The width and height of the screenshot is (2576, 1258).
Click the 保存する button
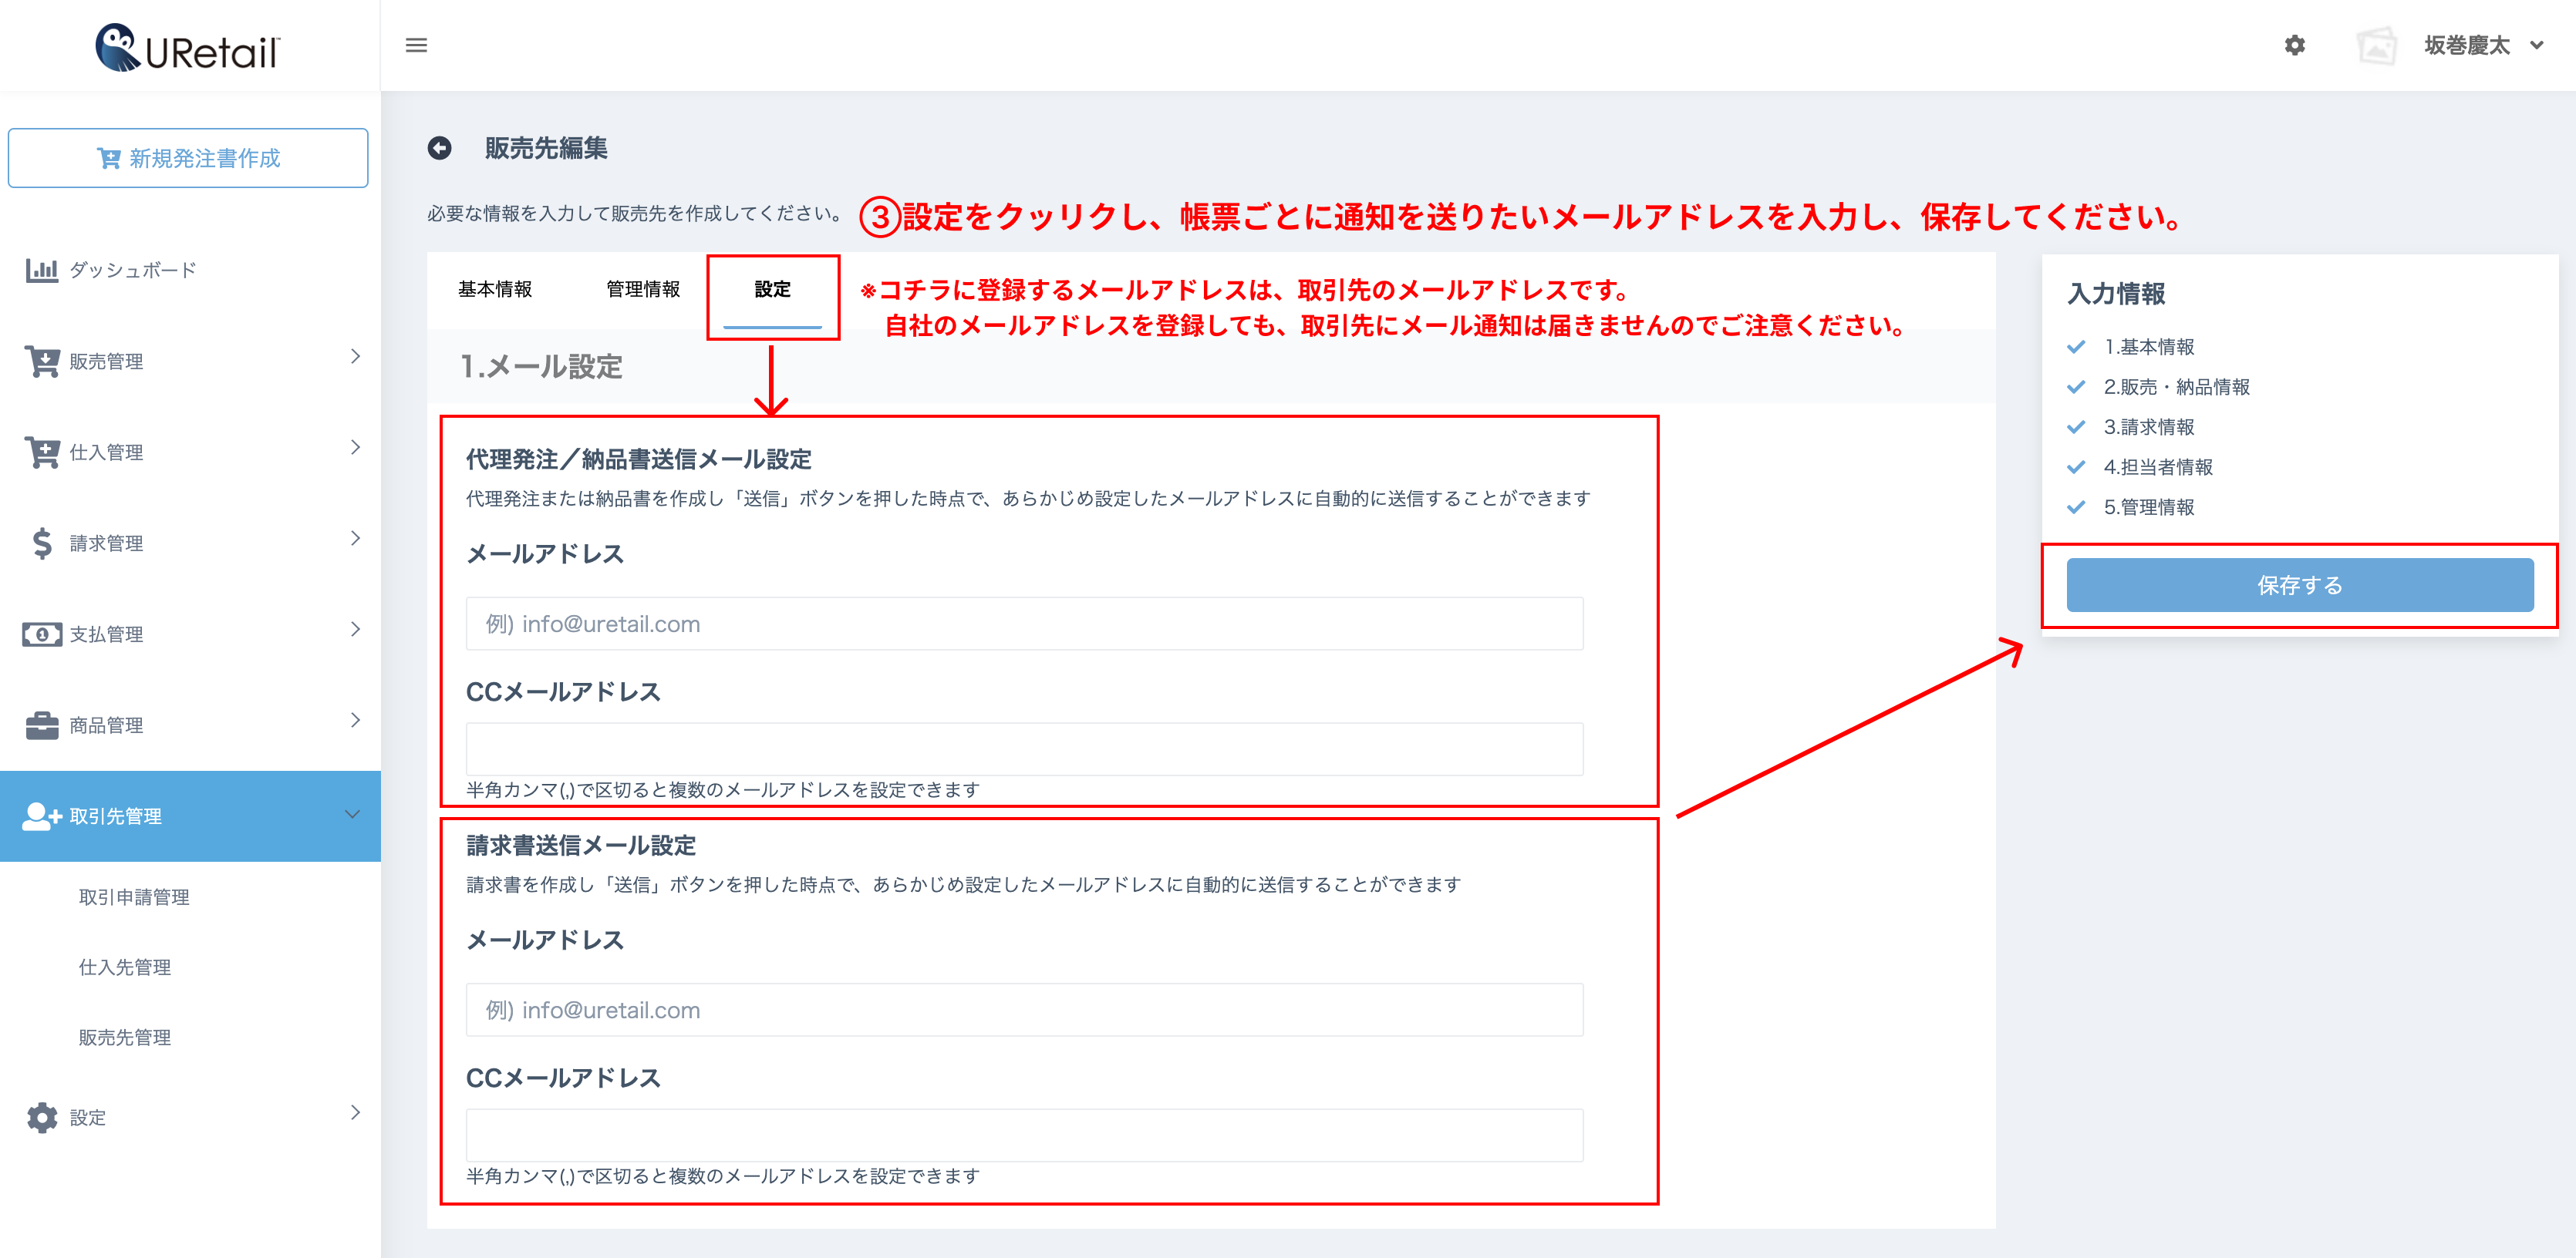[2299, 586]
